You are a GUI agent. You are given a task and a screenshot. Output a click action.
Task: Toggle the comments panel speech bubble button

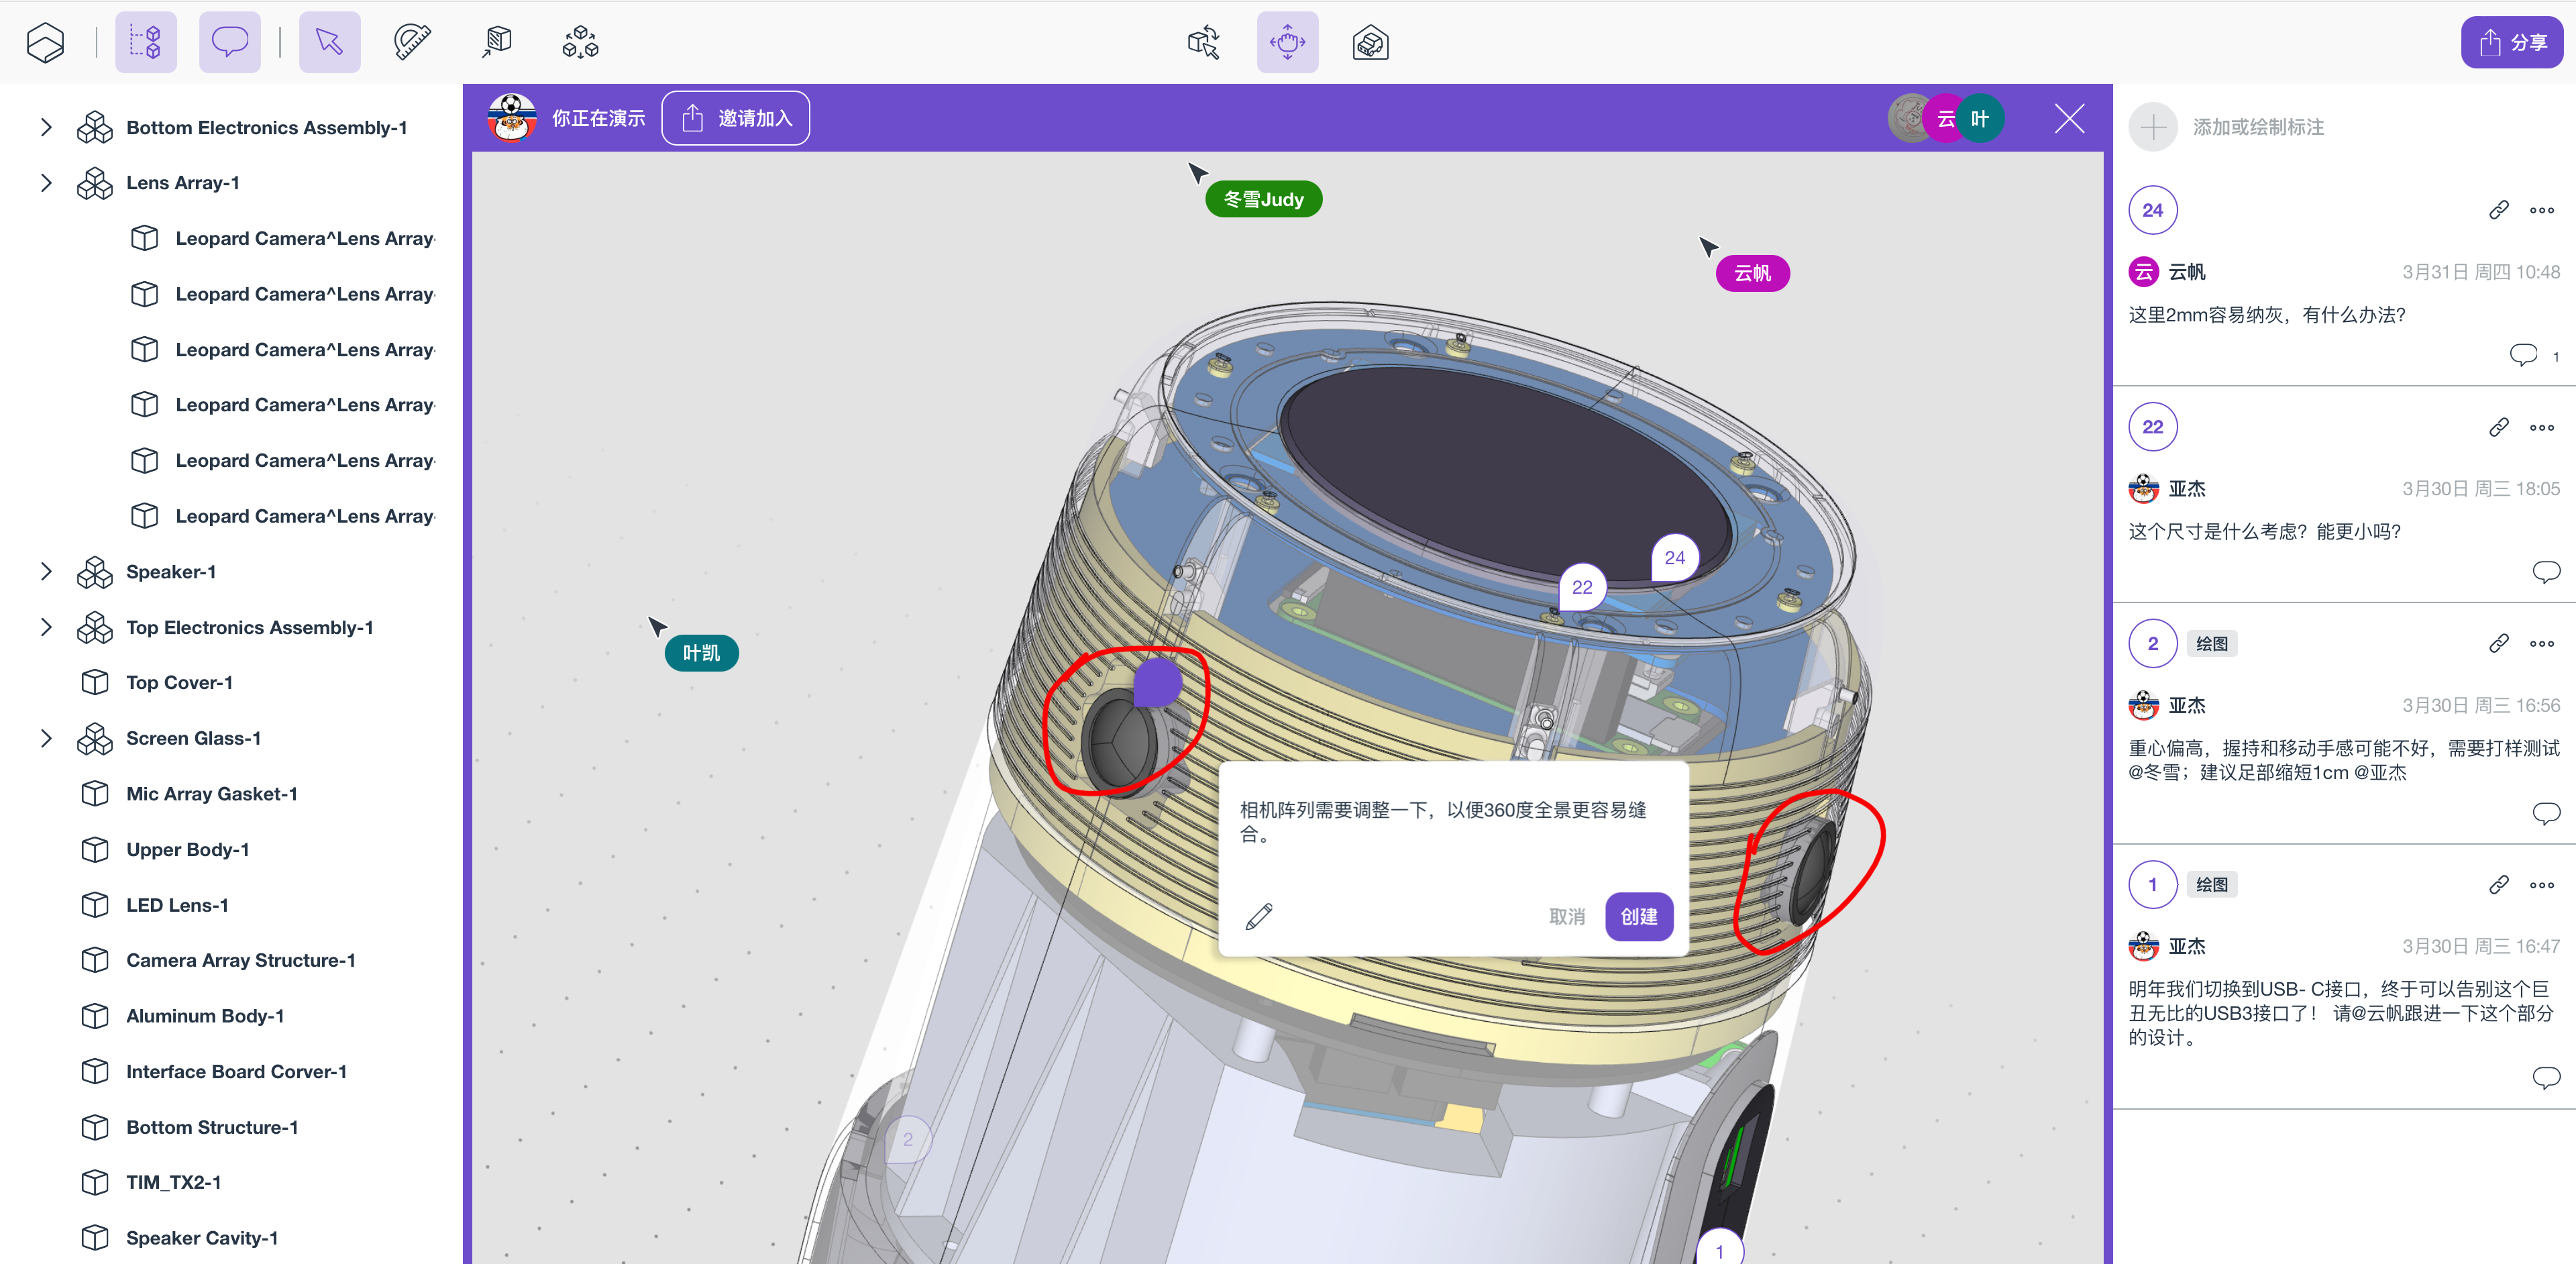230,42
